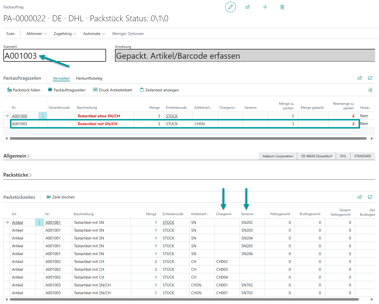Click the trash delete icon in header

282,7
